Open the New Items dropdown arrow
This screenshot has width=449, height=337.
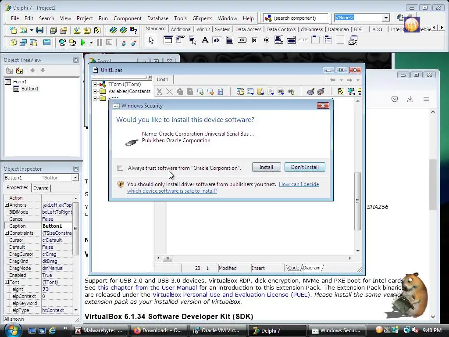[32, 30]
